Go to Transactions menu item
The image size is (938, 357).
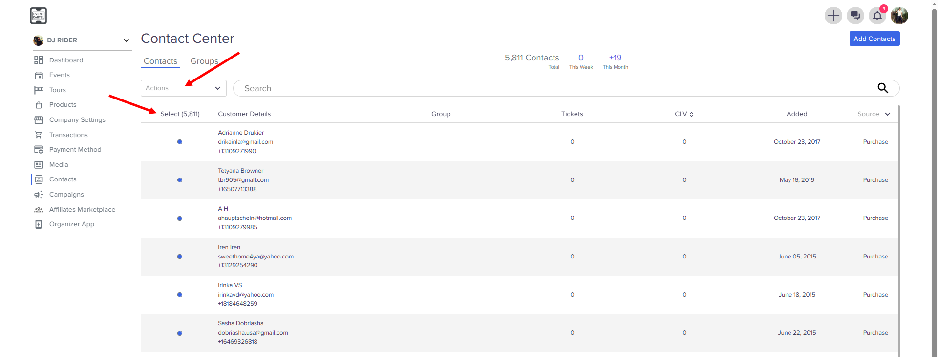pos(68,135)
